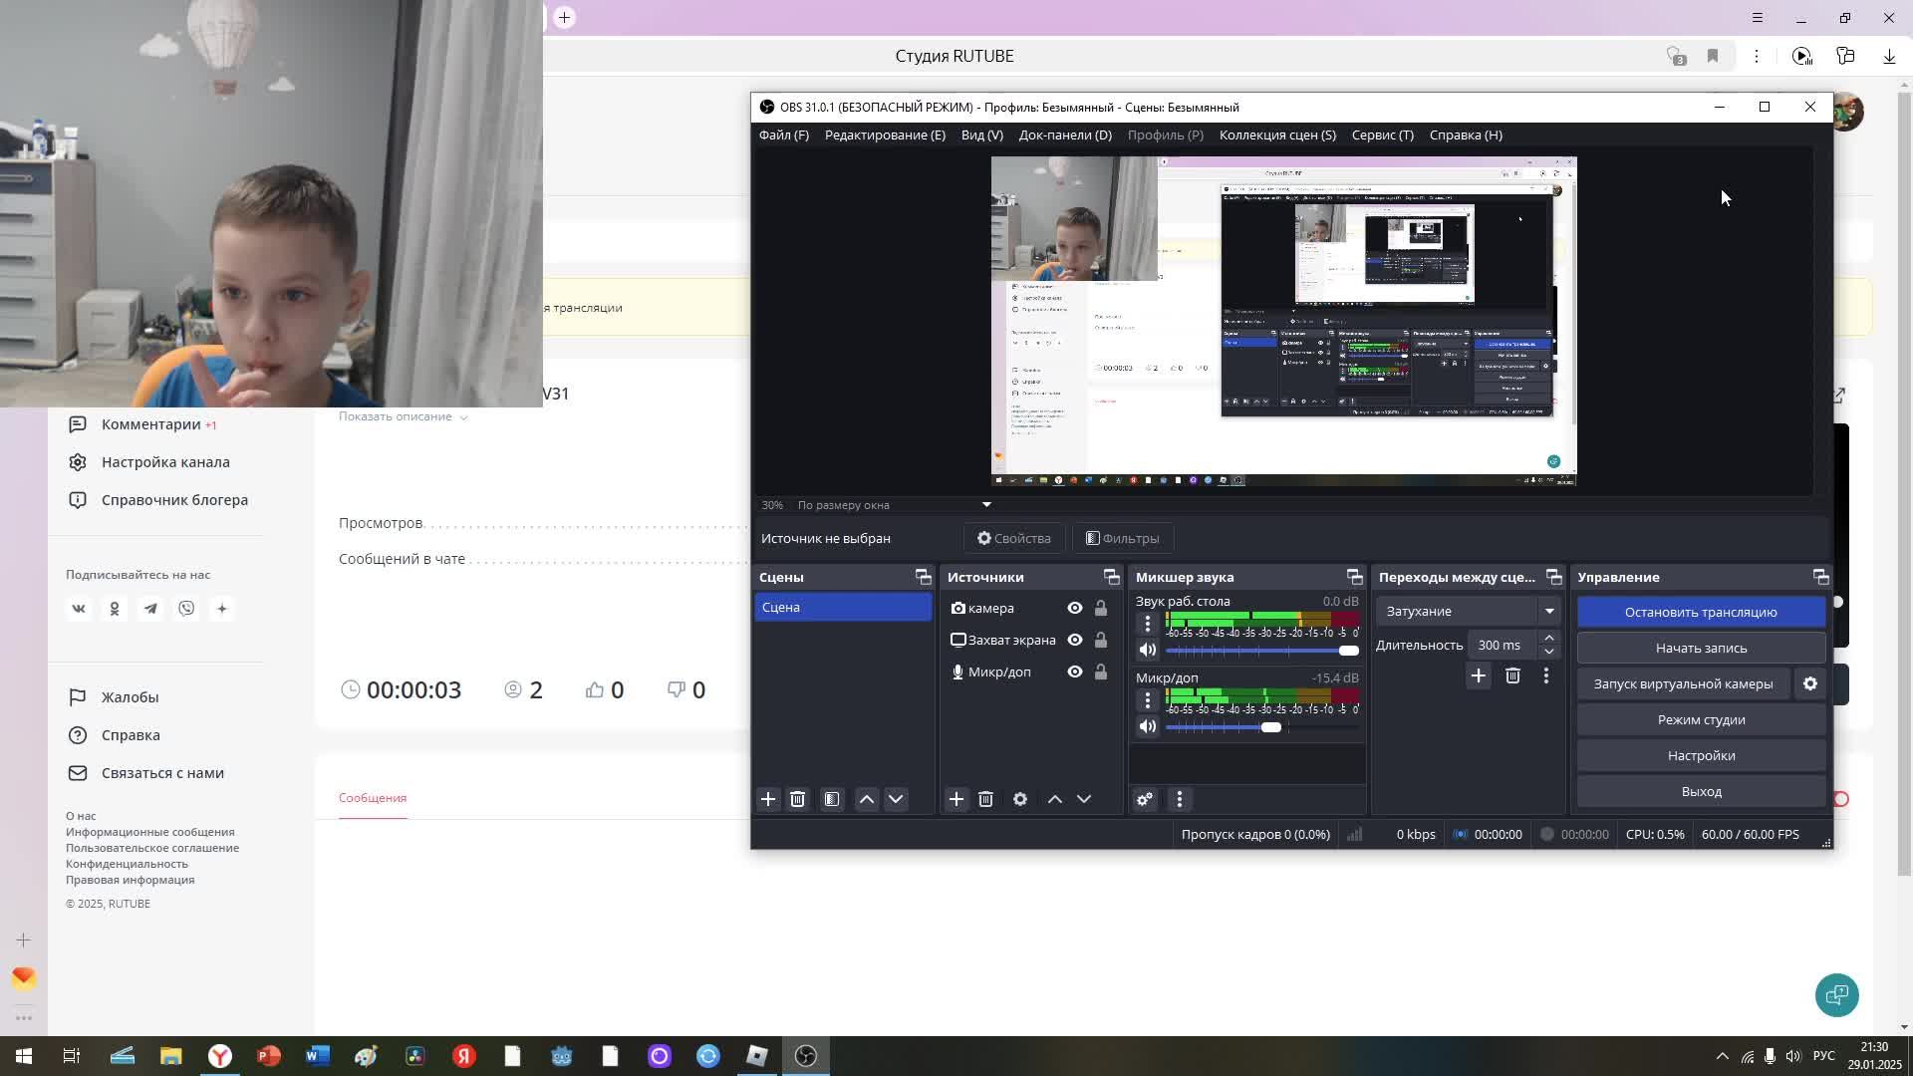Click Начать запись button
The width and height of the screenshot is (1913, 1076).
[1701, 648]
